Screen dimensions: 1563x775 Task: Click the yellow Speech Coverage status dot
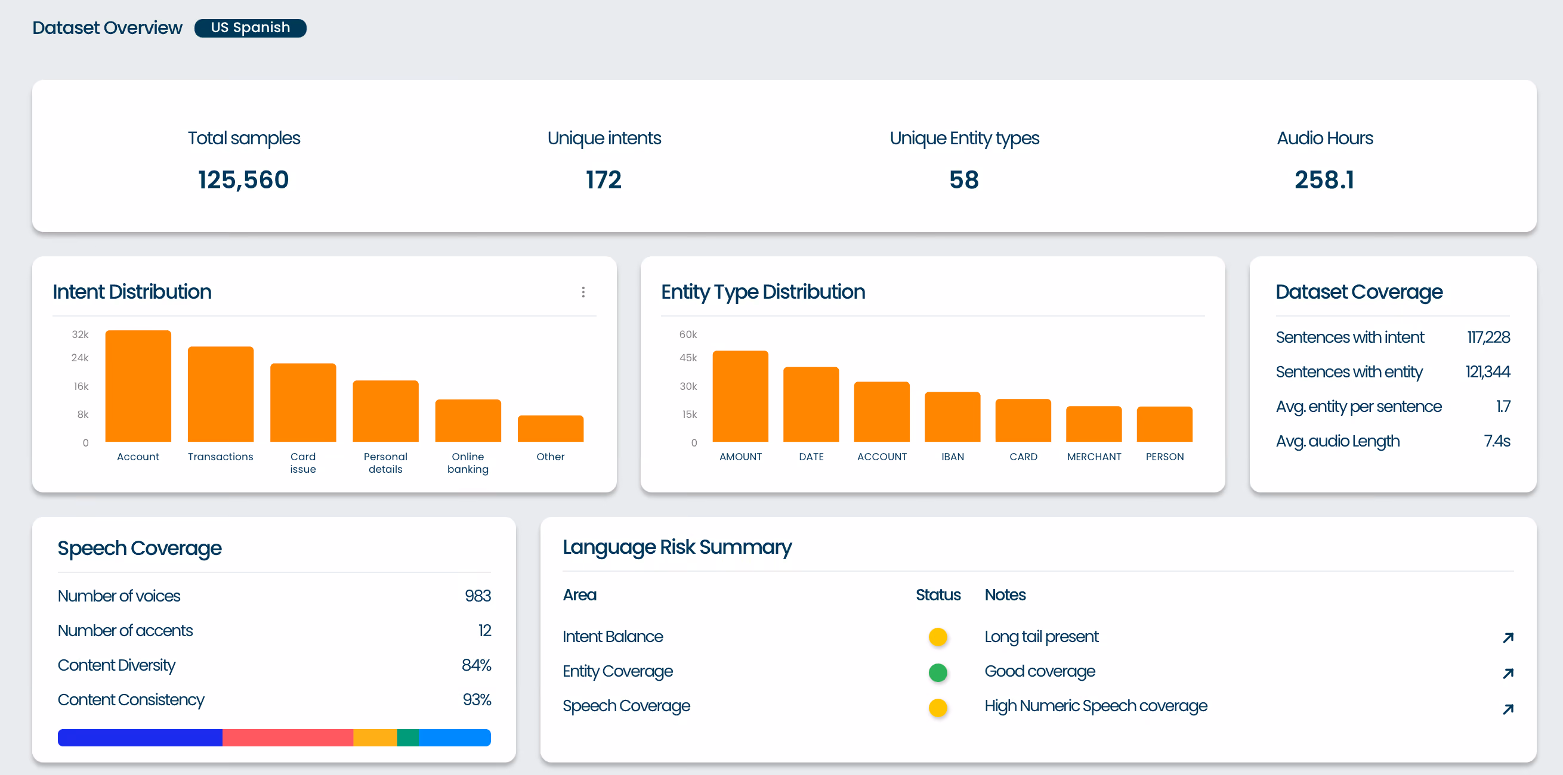click(x=937, y=707)
